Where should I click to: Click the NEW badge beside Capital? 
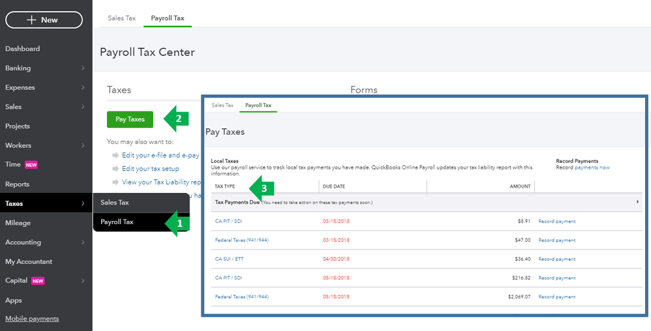point(38,281)
